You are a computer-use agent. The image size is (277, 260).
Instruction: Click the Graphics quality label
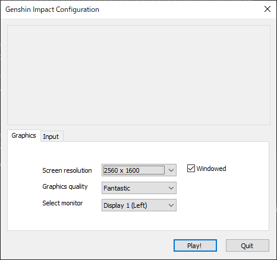tap(65, 186)
